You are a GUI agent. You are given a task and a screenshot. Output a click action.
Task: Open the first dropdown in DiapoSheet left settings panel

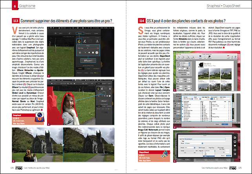185,63
